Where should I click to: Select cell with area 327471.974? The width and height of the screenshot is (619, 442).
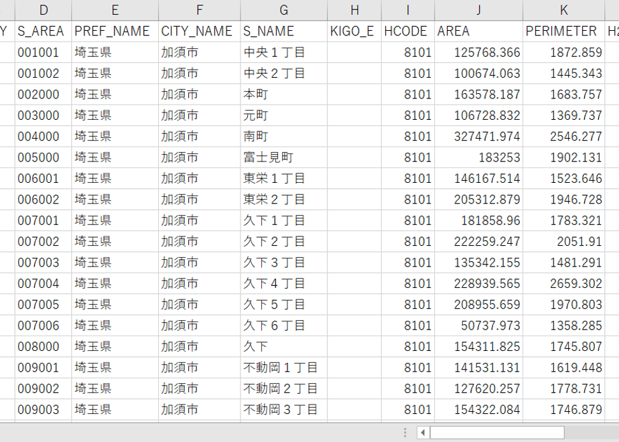pos(478,136)
